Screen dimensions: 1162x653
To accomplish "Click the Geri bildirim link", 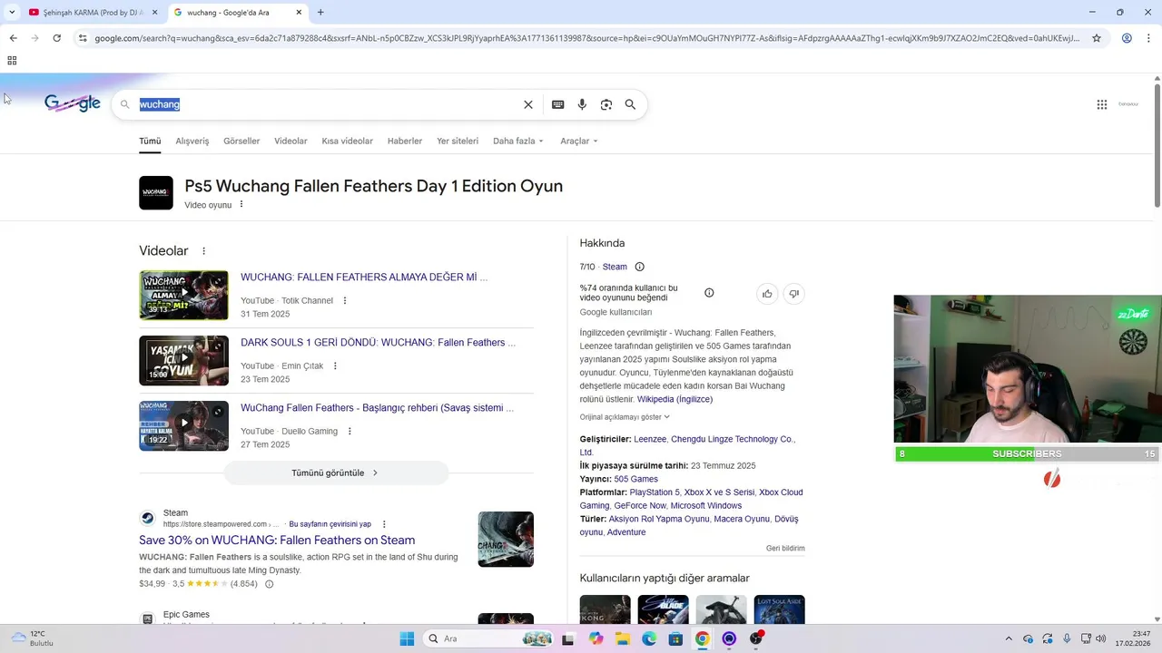I will coord(785,549).
